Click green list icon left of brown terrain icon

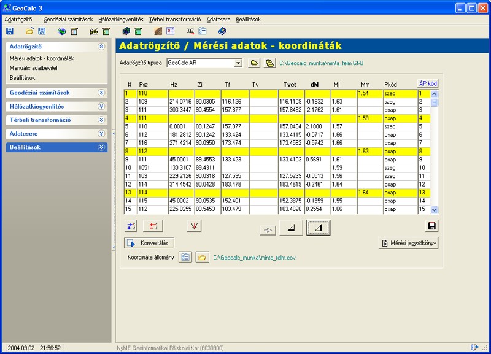tap(139, 31)
